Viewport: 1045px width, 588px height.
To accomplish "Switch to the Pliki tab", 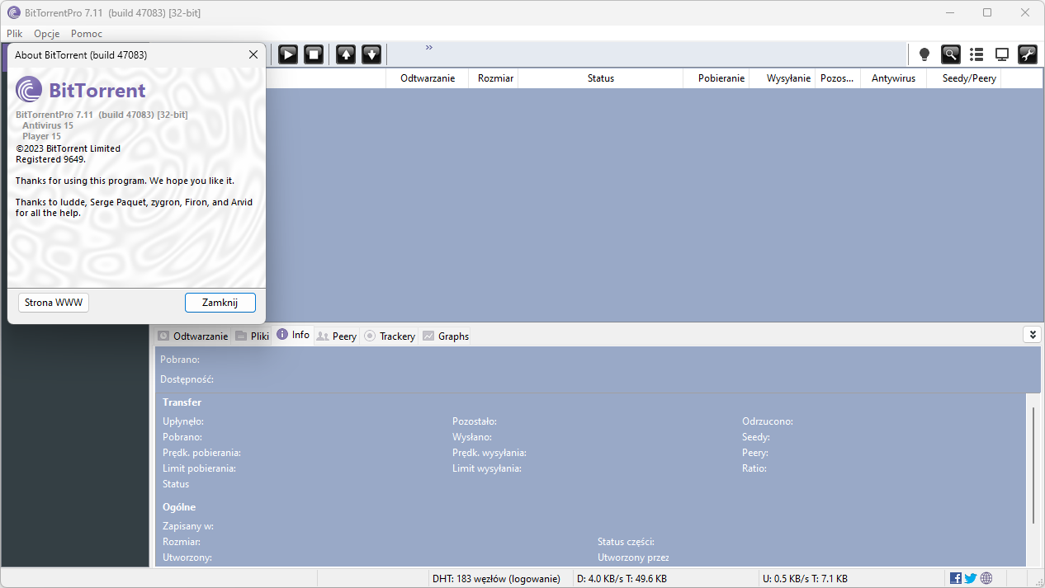I will click(253, 336).
